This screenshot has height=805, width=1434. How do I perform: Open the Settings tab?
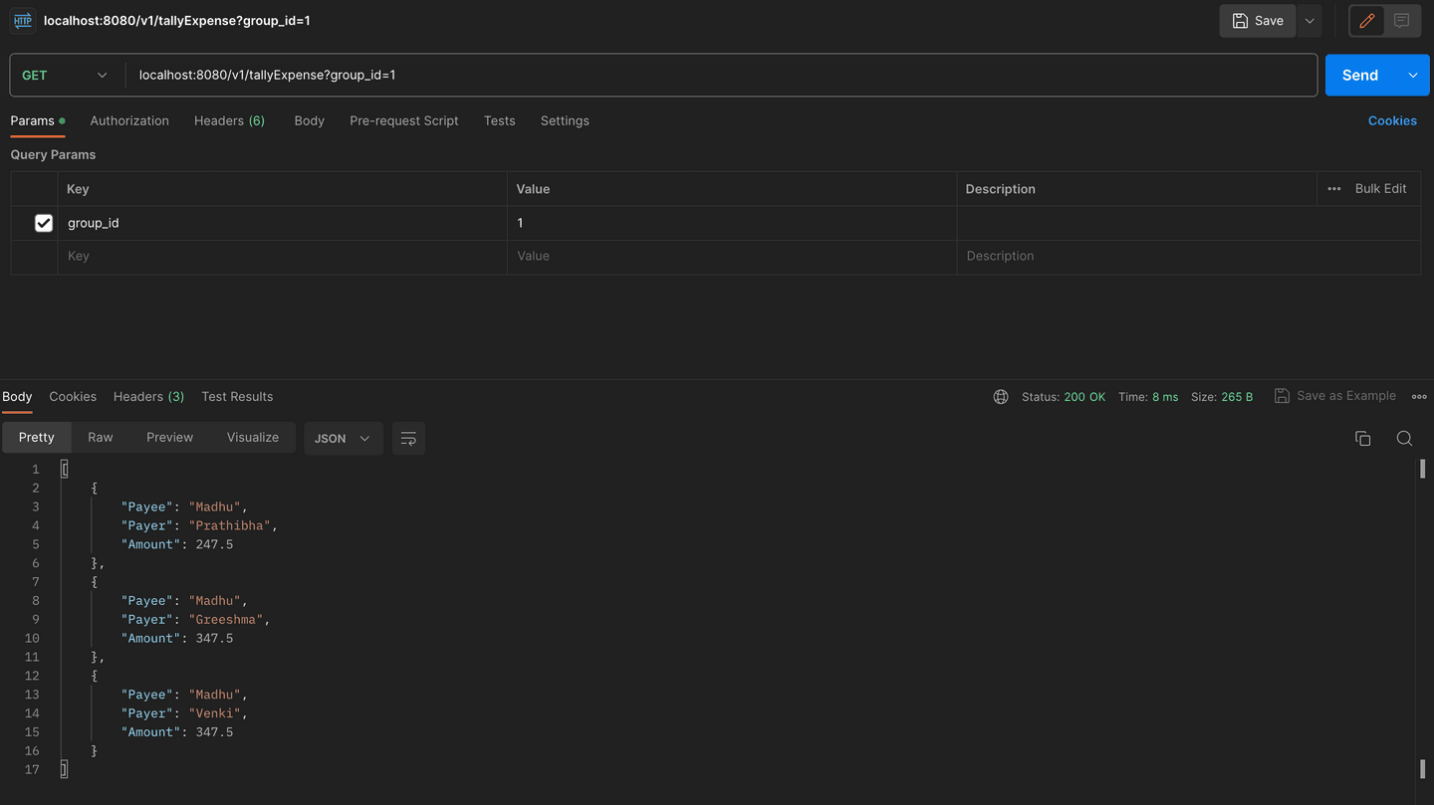point(565,120)
